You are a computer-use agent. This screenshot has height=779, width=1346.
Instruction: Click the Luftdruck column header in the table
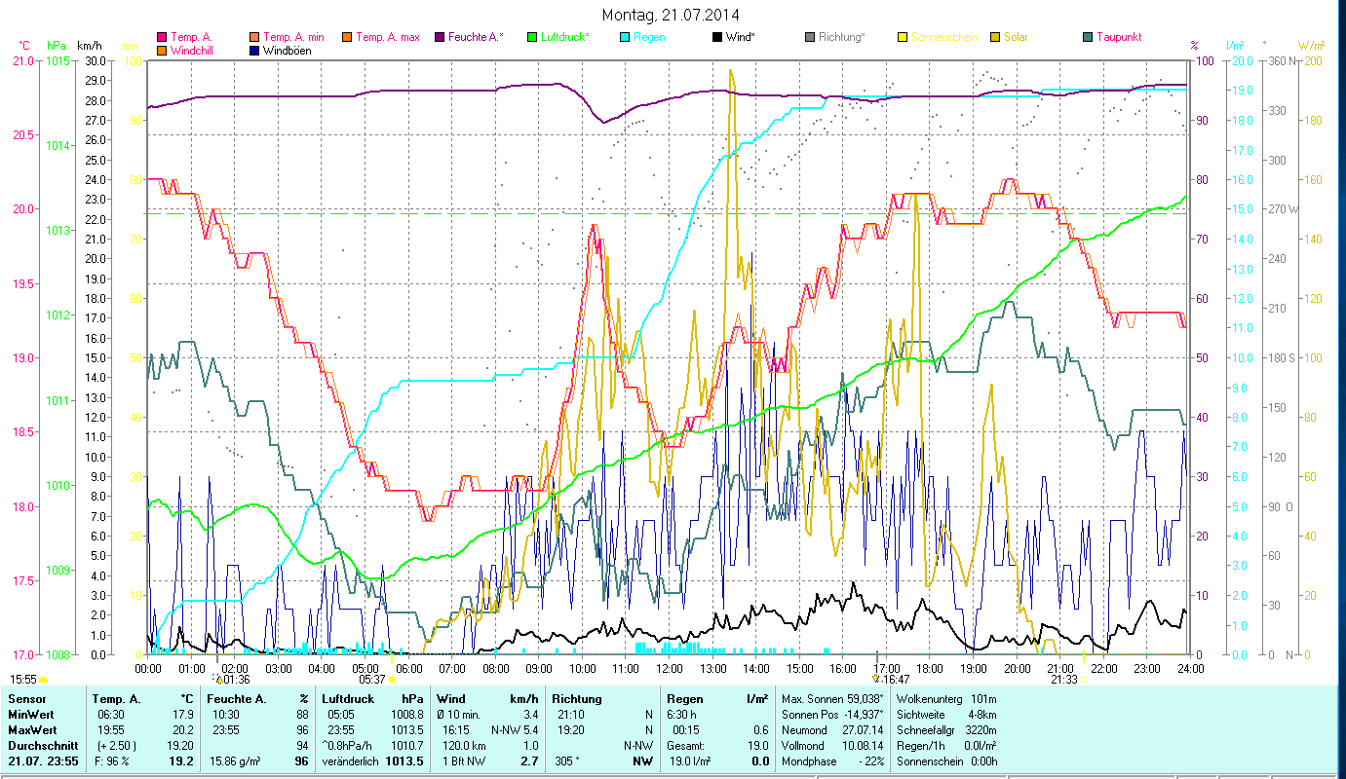pos(347,699)
